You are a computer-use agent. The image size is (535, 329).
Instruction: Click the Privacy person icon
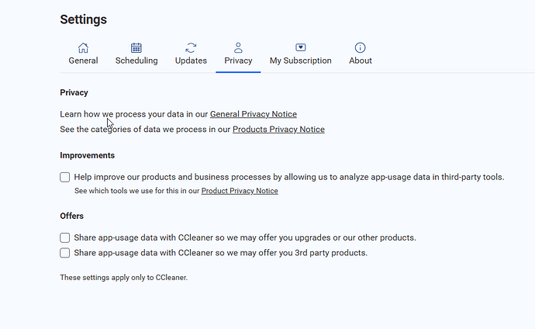click(238, 48)
